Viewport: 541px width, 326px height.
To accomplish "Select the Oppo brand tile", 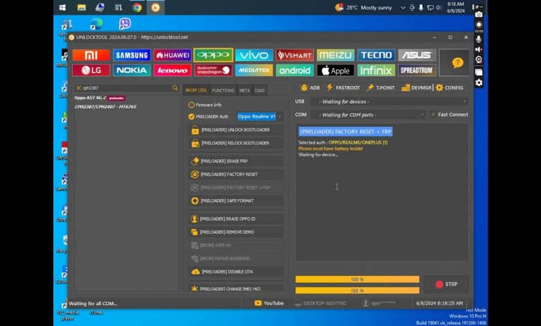I will (213, 55).
